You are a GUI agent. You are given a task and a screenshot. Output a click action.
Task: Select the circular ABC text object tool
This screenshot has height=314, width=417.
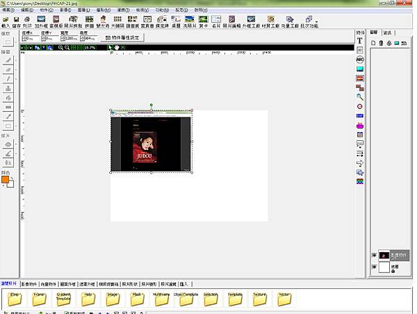pos(360,60)
